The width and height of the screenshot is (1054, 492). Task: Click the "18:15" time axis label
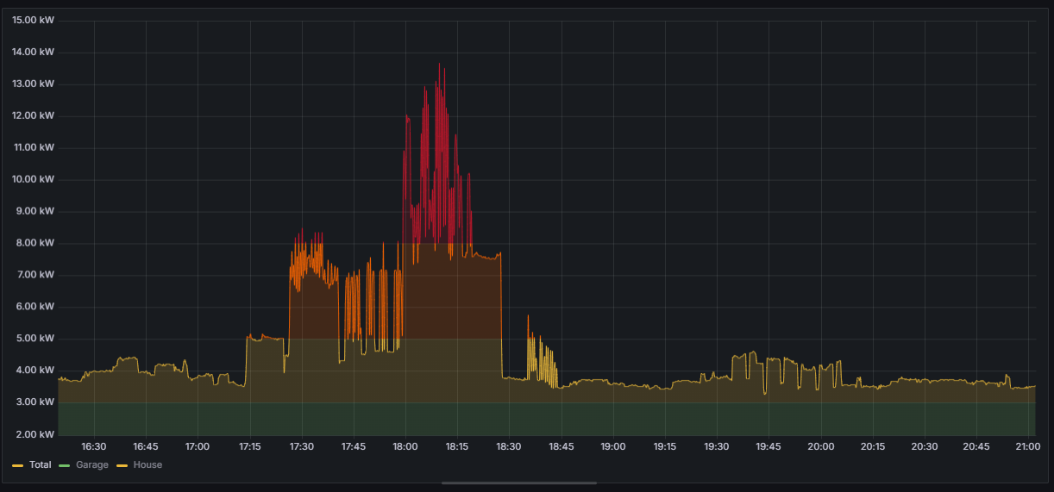pos(457,446)
